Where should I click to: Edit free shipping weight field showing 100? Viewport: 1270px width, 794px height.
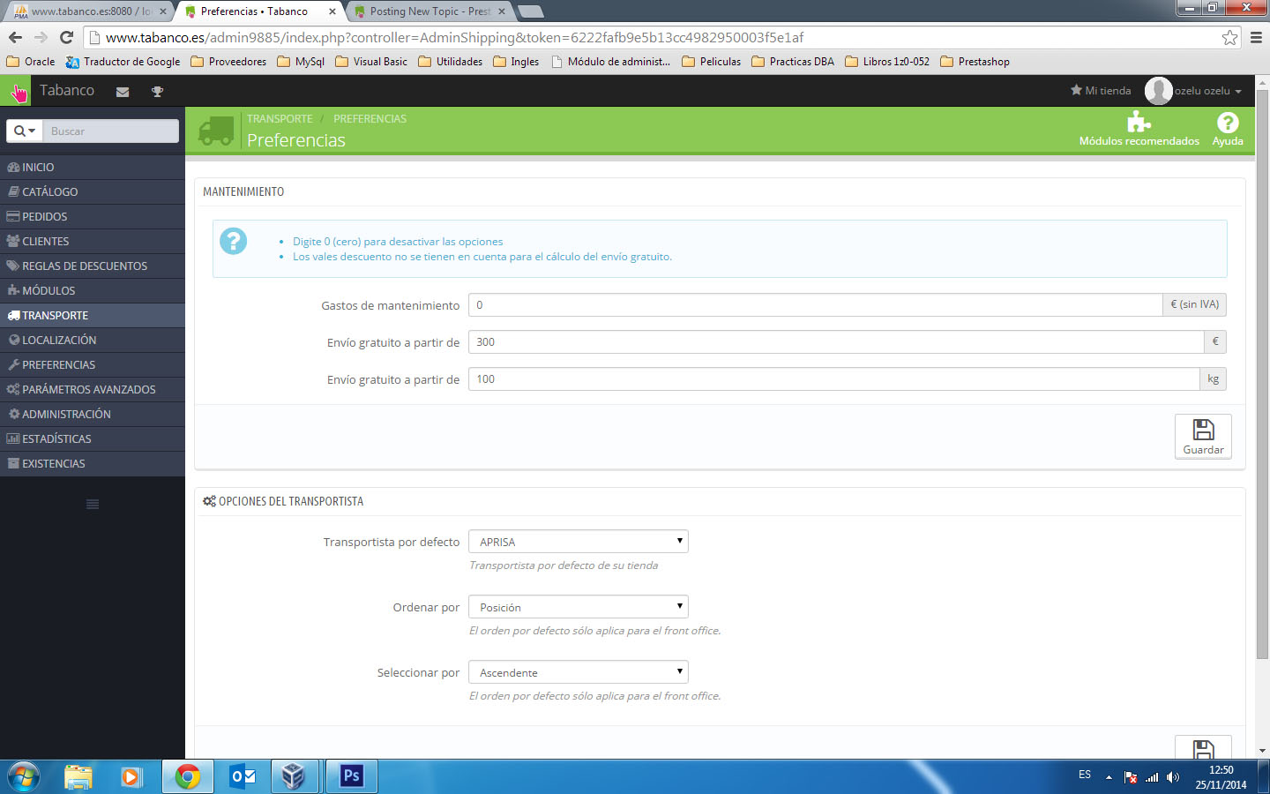click(834, 378)
